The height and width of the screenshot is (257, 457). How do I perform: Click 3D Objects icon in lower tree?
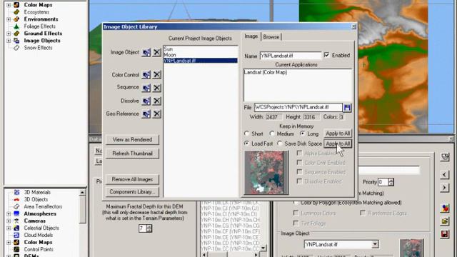point(16,199)
